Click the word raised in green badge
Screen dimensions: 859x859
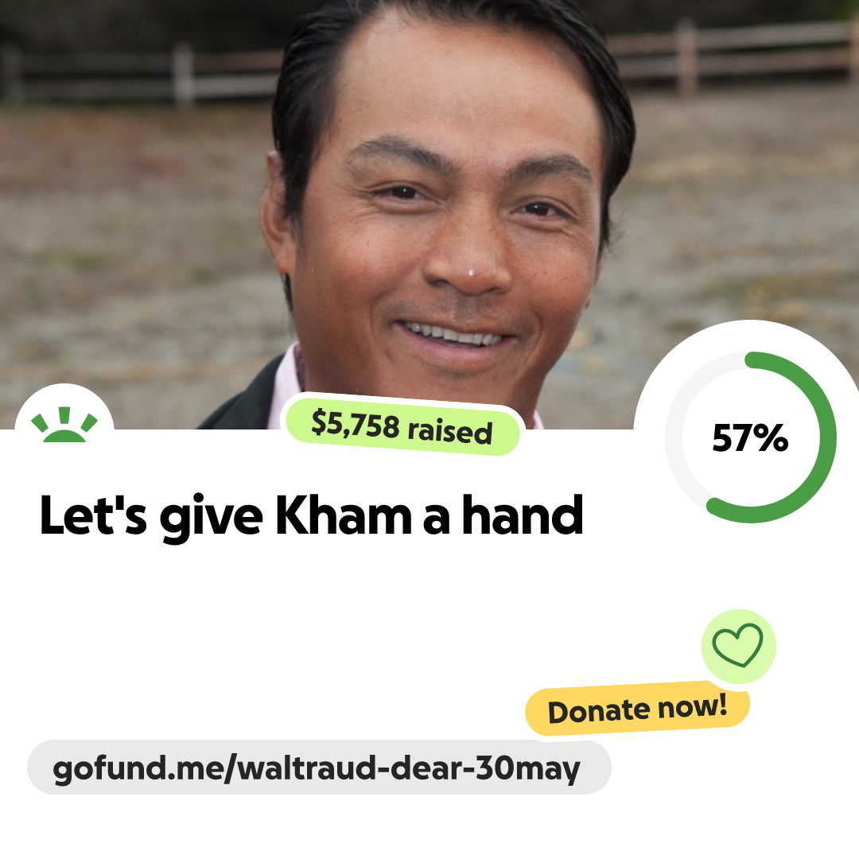(449, 430)
